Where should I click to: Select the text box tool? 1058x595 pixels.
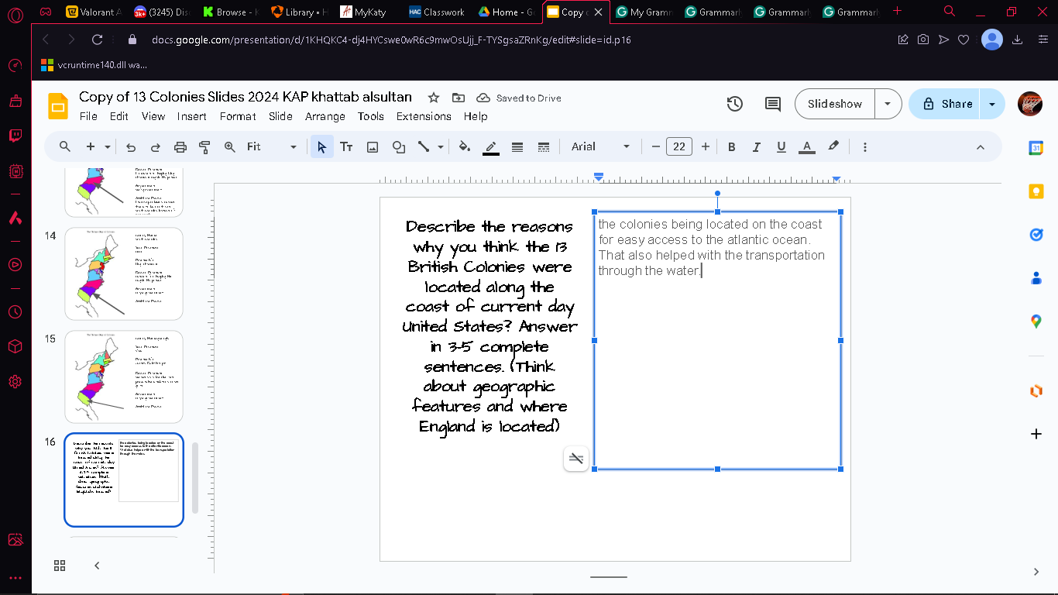tap(346, 146)
